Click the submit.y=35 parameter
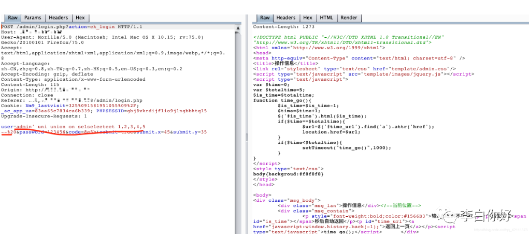The width and height of the screenshot is (529, 239). click(191, 132)
